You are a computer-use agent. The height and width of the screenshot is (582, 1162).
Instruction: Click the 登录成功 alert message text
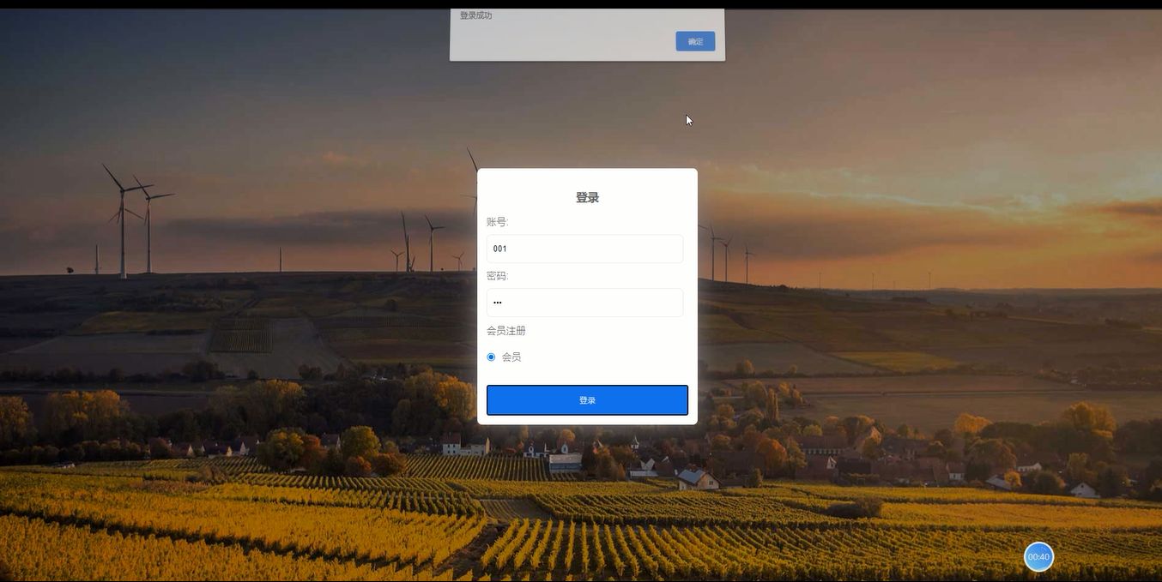[x=475, y=15]
